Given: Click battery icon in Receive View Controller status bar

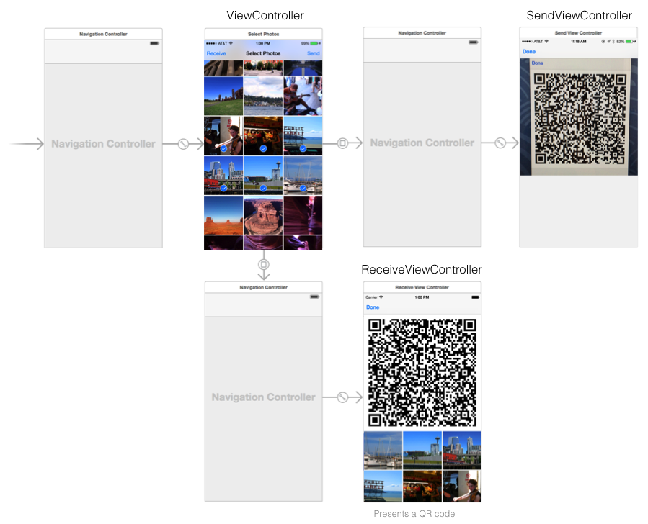Looking at the screenshot, I should click(x=475, y=297).
